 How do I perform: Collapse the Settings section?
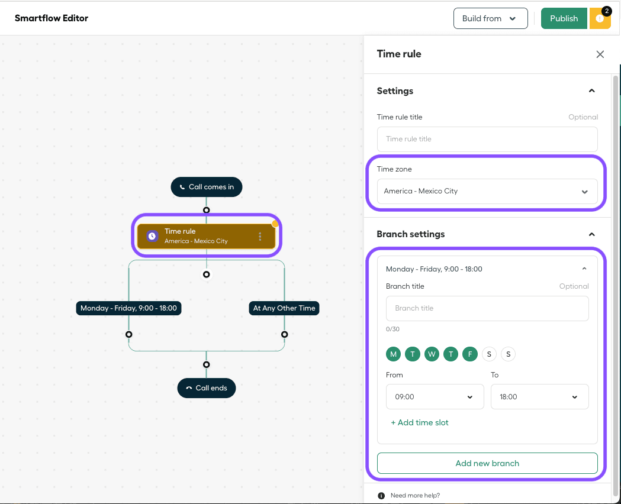click(591, 91)
